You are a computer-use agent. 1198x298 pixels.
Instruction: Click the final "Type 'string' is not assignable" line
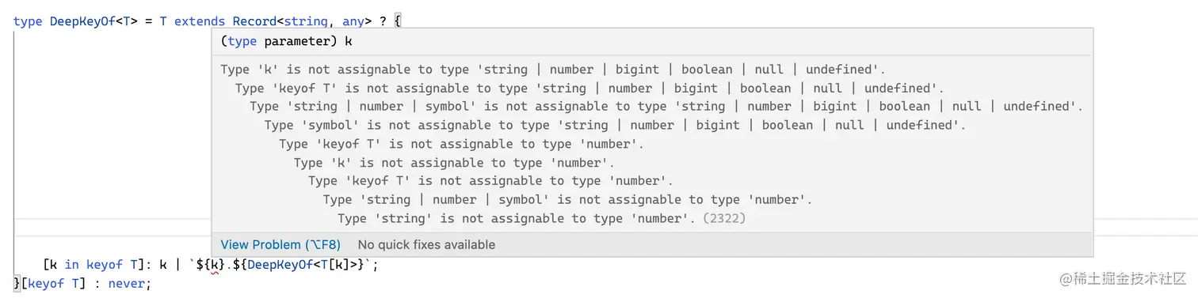click(542, 218)
